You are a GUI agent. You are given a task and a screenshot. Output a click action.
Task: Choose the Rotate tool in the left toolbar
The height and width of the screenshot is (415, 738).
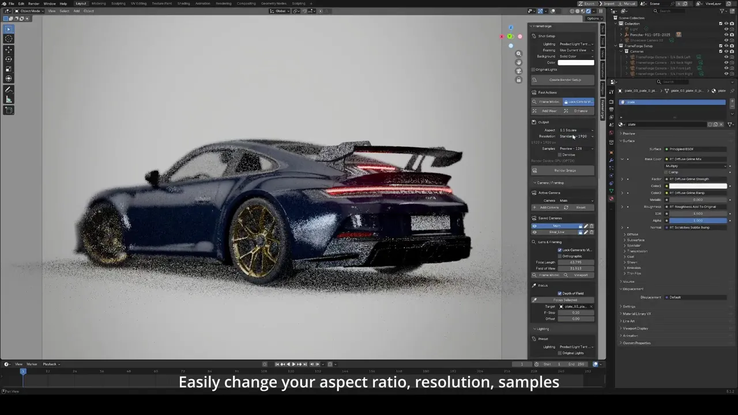(x=9, y=59)
